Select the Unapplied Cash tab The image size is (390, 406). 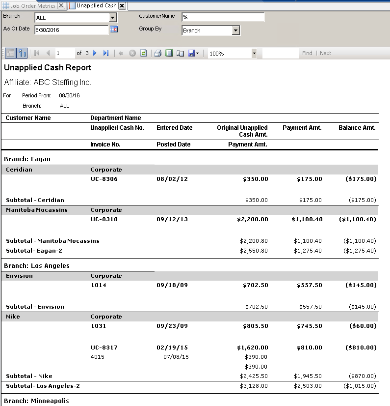pos(96,6)
